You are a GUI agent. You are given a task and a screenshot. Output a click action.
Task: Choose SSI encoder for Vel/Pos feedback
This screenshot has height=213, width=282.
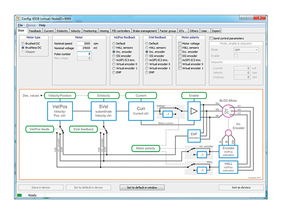[x=114, y=56]
